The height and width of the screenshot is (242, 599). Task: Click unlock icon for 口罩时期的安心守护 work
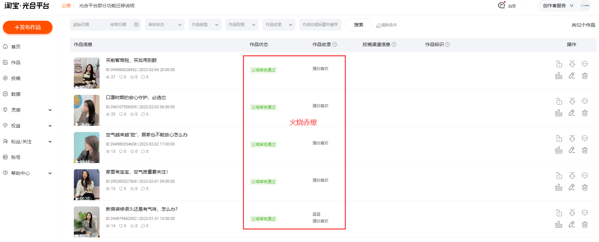559,101
